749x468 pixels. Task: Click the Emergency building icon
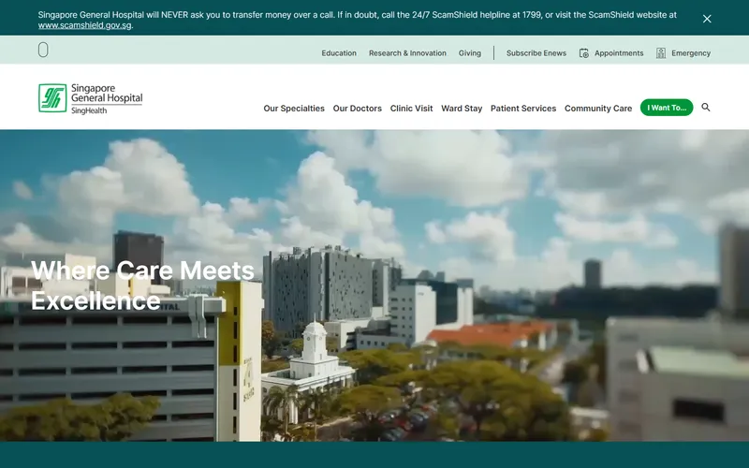coord(661,53)
